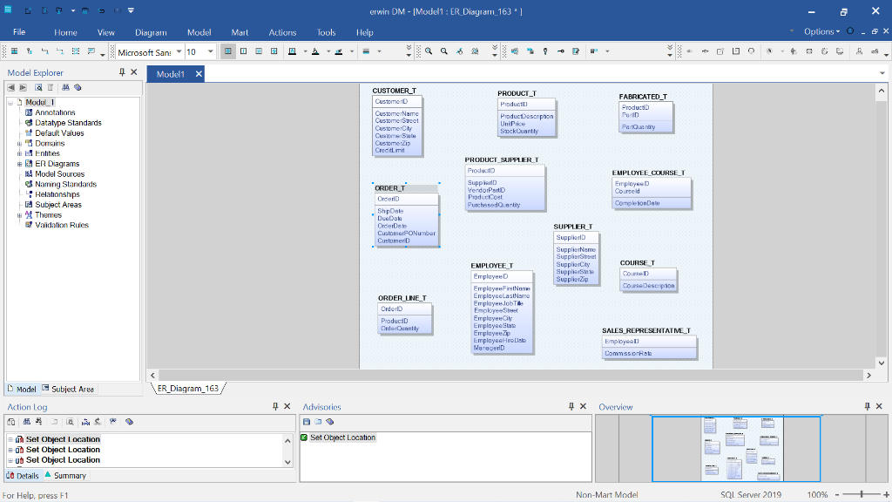Select the Zoom In magnifier tool
Image resolution: width=892 pixels, height=502 pixels.
pyautogui.click(x=429, y=51)
